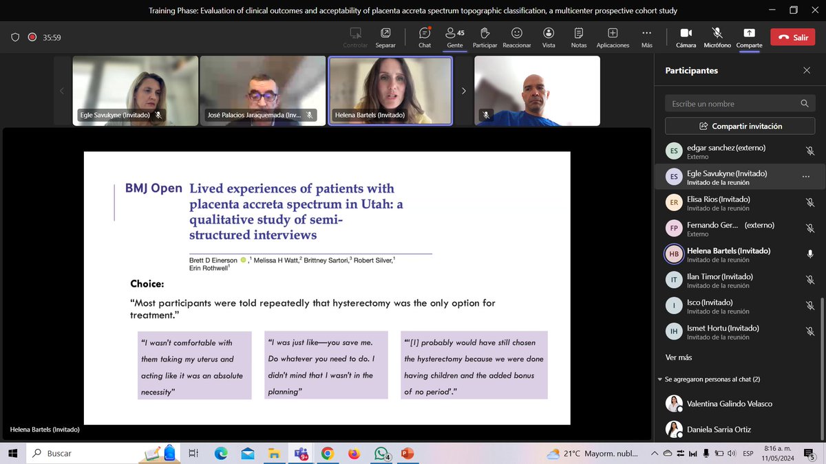Toggle the Cámara camera on
Screen dimensions: 826x464
(686, 37)
